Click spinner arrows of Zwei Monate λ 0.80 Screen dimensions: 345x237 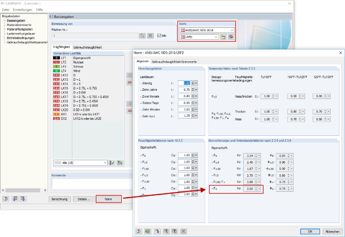pyautogui.click(x=193, y=96)
